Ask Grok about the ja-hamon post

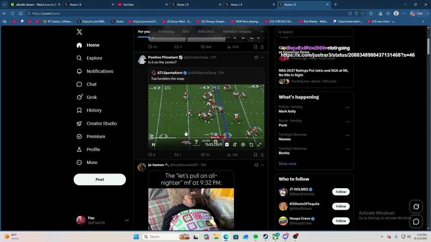coord(256,165)
